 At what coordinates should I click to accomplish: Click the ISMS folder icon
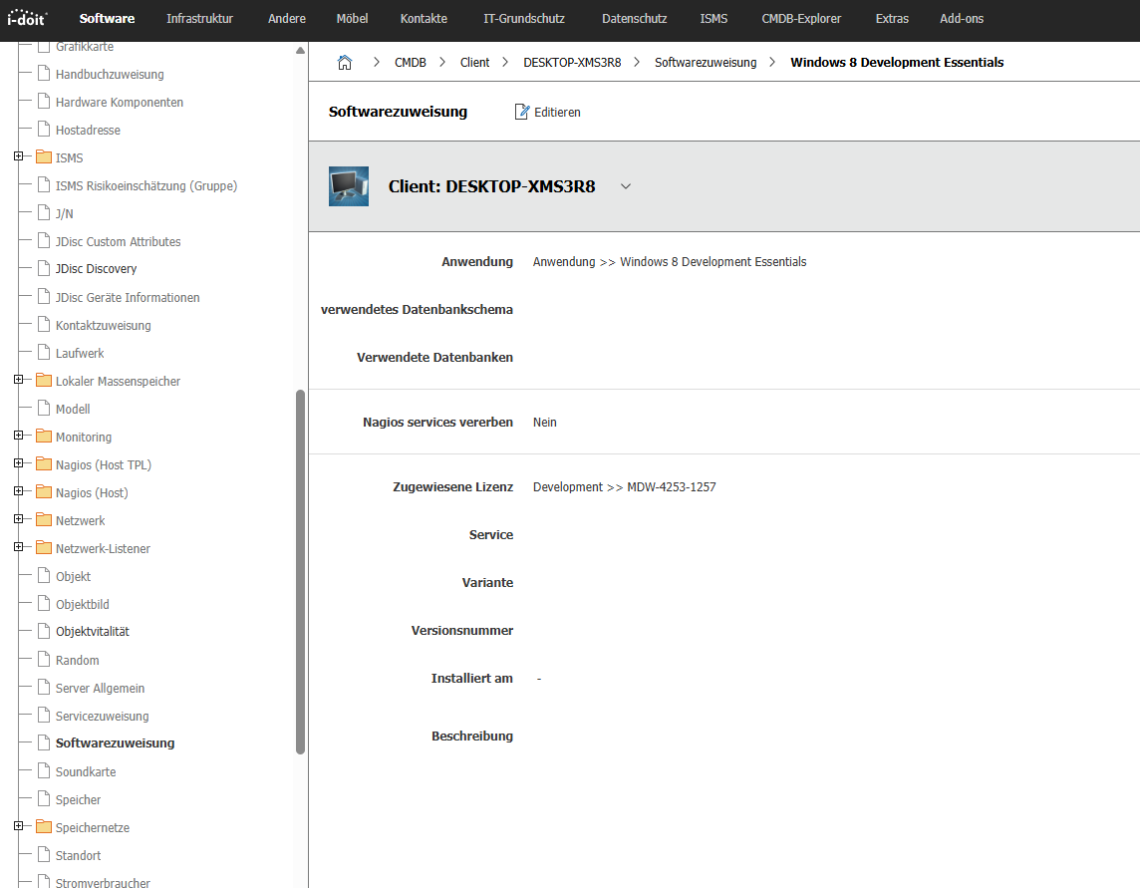(x=43, y=157)
